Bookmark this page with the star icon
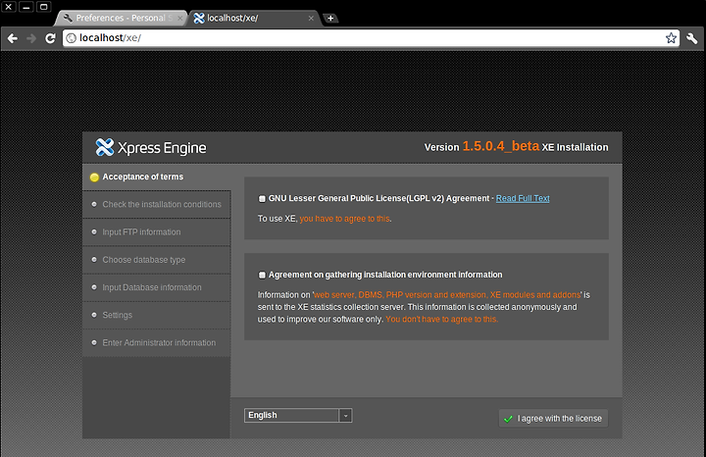The height and width of the screenshot is (457, 706). [671, 38]
